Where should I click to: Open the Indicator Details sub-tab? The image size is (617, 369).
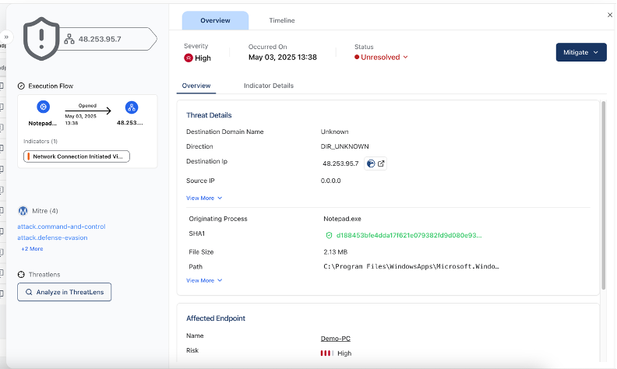(x=268, y=86)
